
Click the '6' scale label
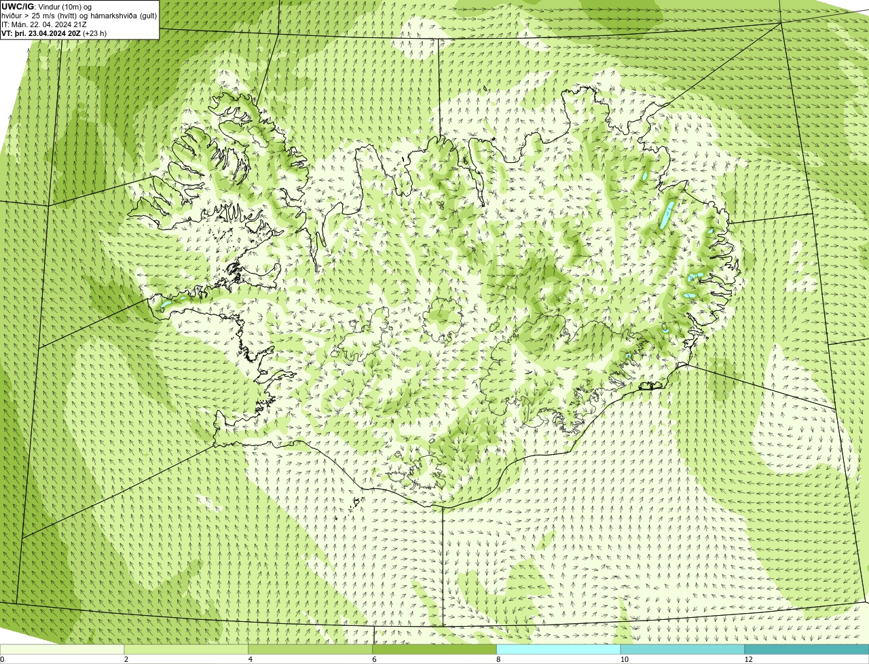pos(374,659)
